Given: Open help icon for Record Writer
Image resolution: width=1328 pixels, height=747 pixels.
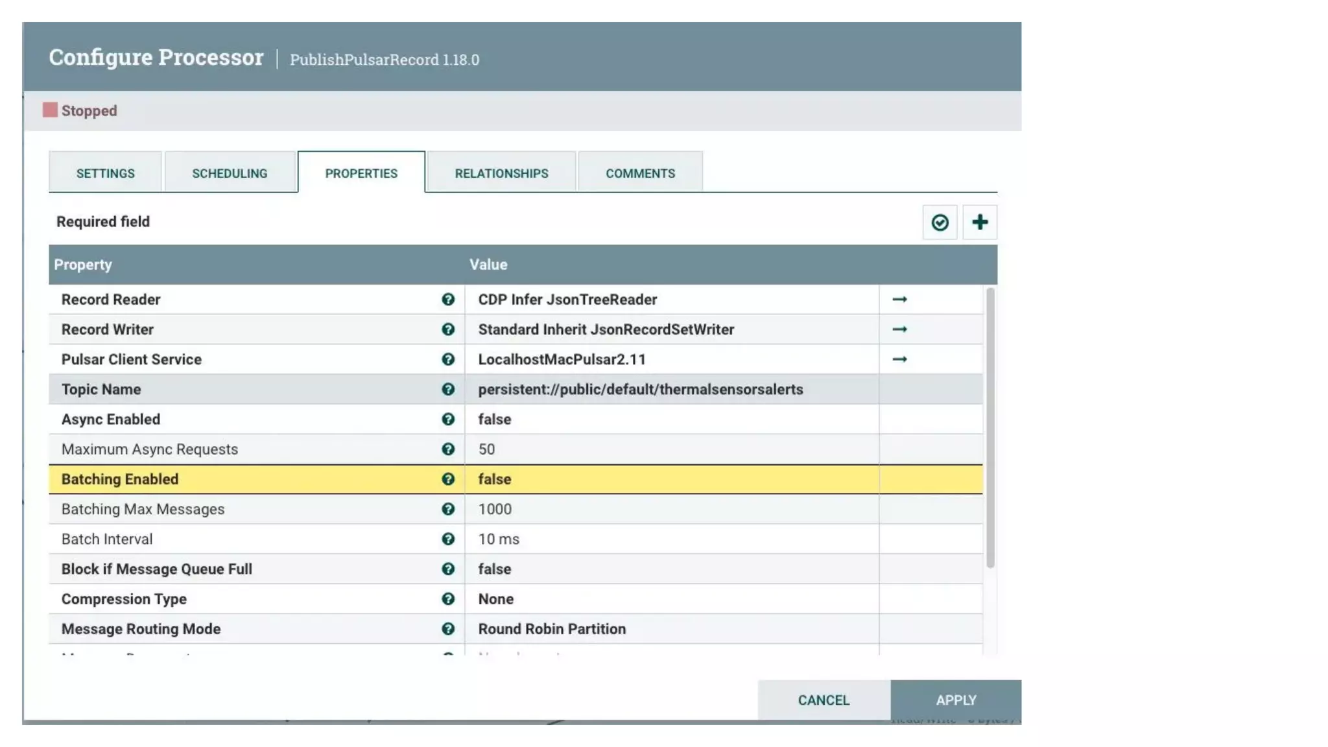Looking at the screenshot, I should tap(448, 329).
